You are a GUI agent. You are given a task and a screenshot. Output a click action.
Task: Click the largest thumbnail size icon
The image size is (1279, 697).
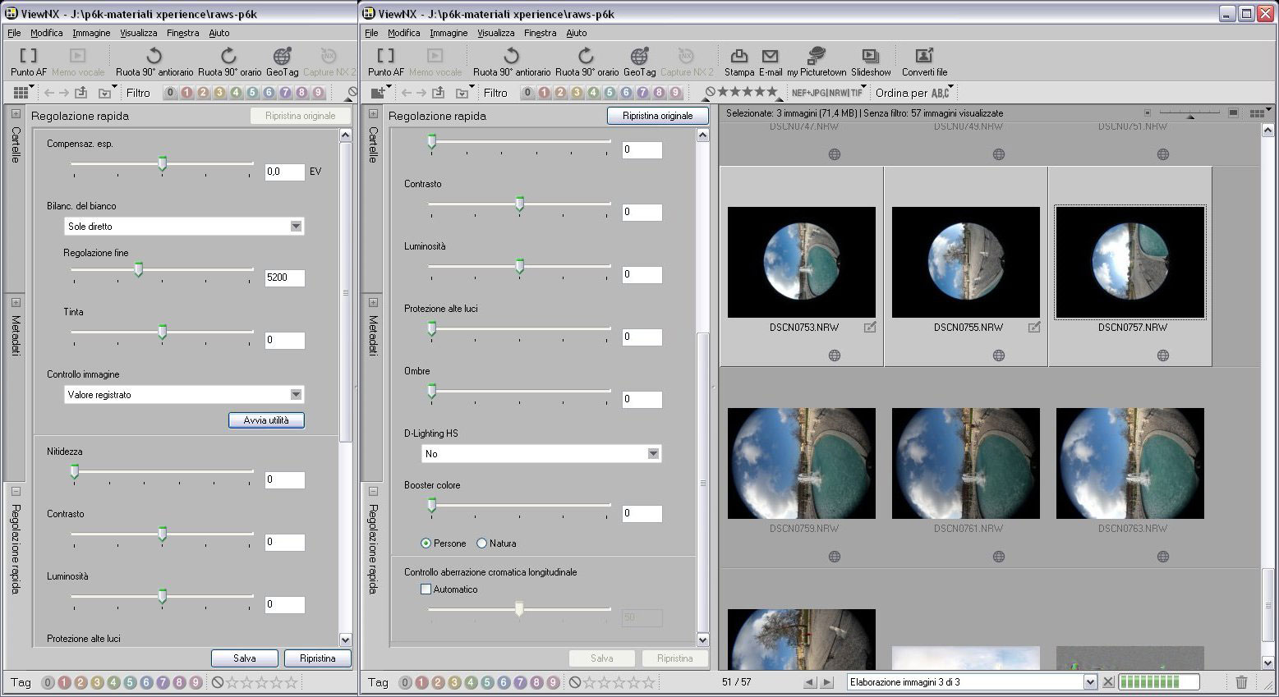coord(1233,112)
